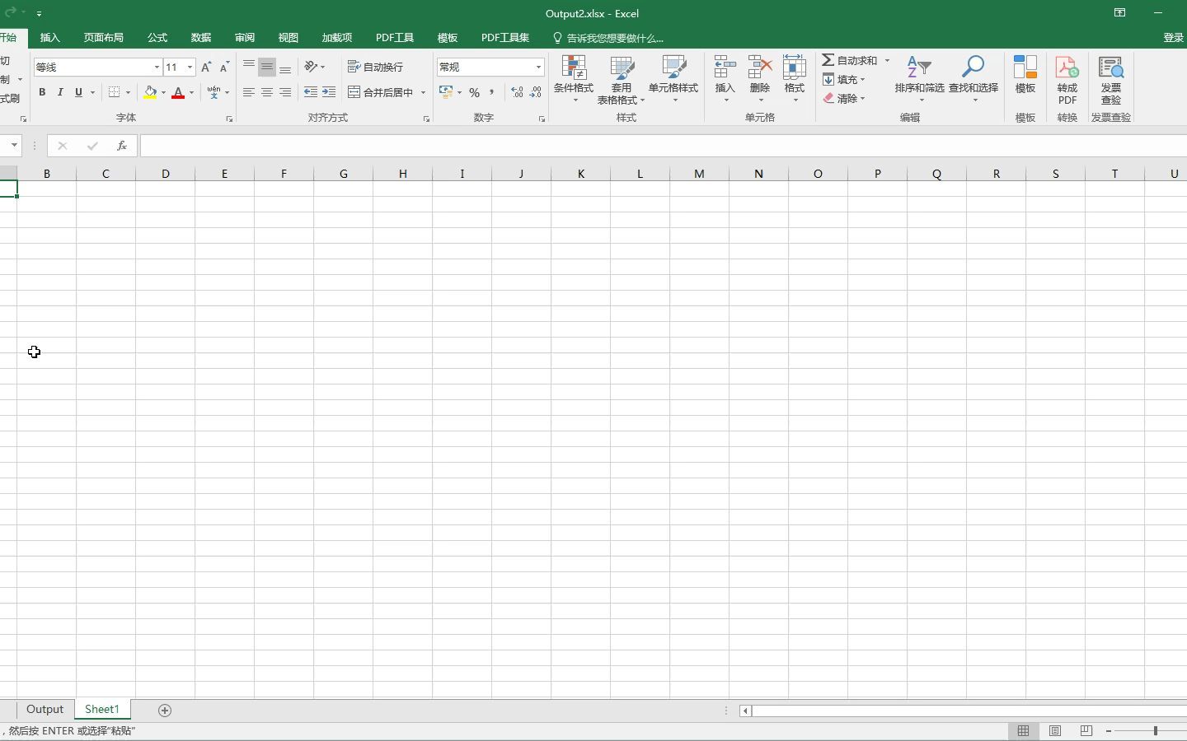This screenshot has width=1187, height=741.
Task: Align text left
Action: click(x=248, y=92)
